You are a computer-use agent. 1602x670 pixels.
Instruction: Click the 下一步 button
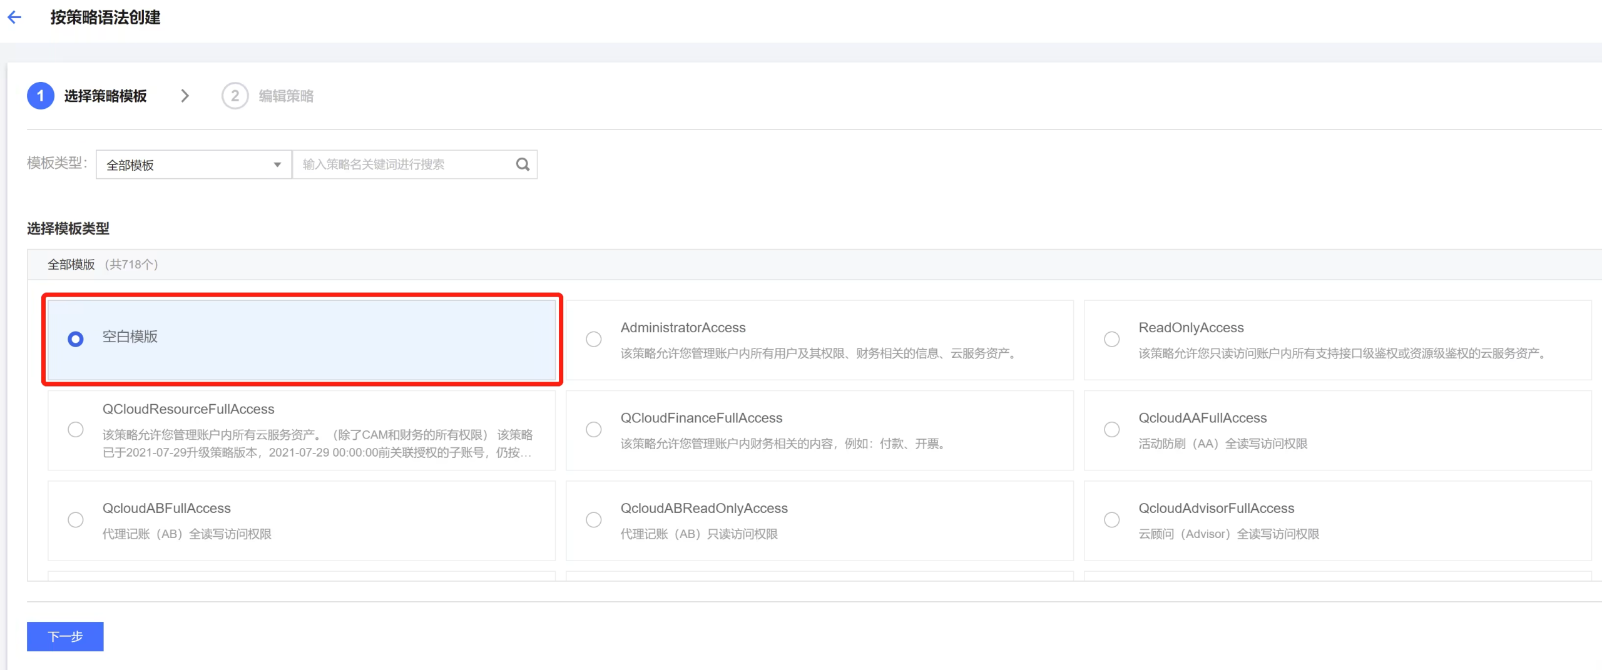pos(65,636)
